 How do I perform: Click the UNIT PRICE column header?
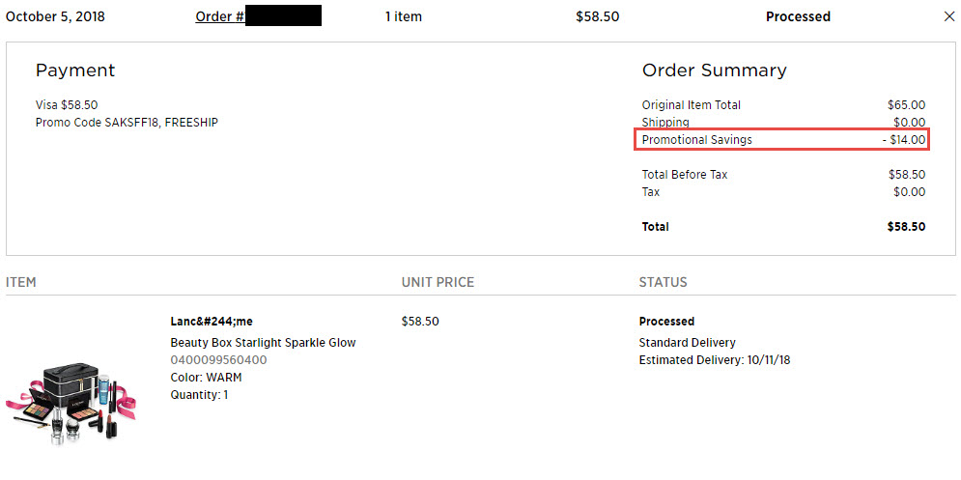pyautogui.click(x=438, y=283)
